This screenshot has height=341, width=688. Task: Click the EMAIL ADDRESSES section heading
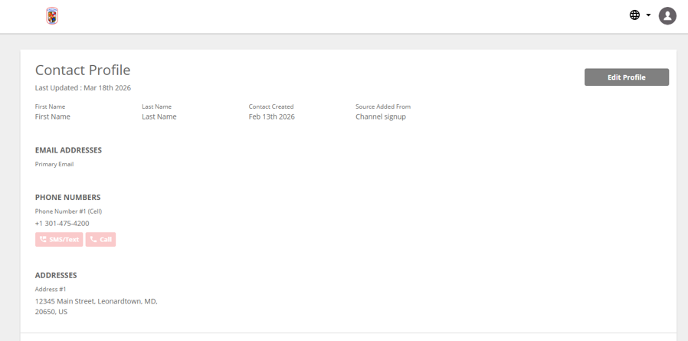click(x=68, y=150)
